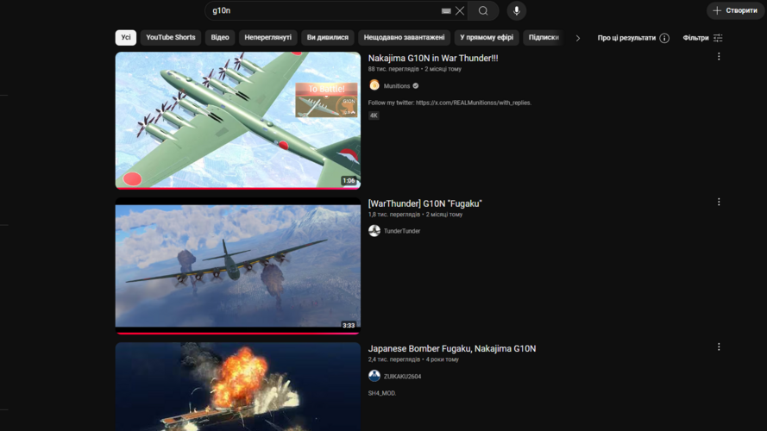This screenshot has width=767, height=431.
Task: Select the YouTube Shorts filter chip
Action: pyautogui.click(x=171, y=38)
